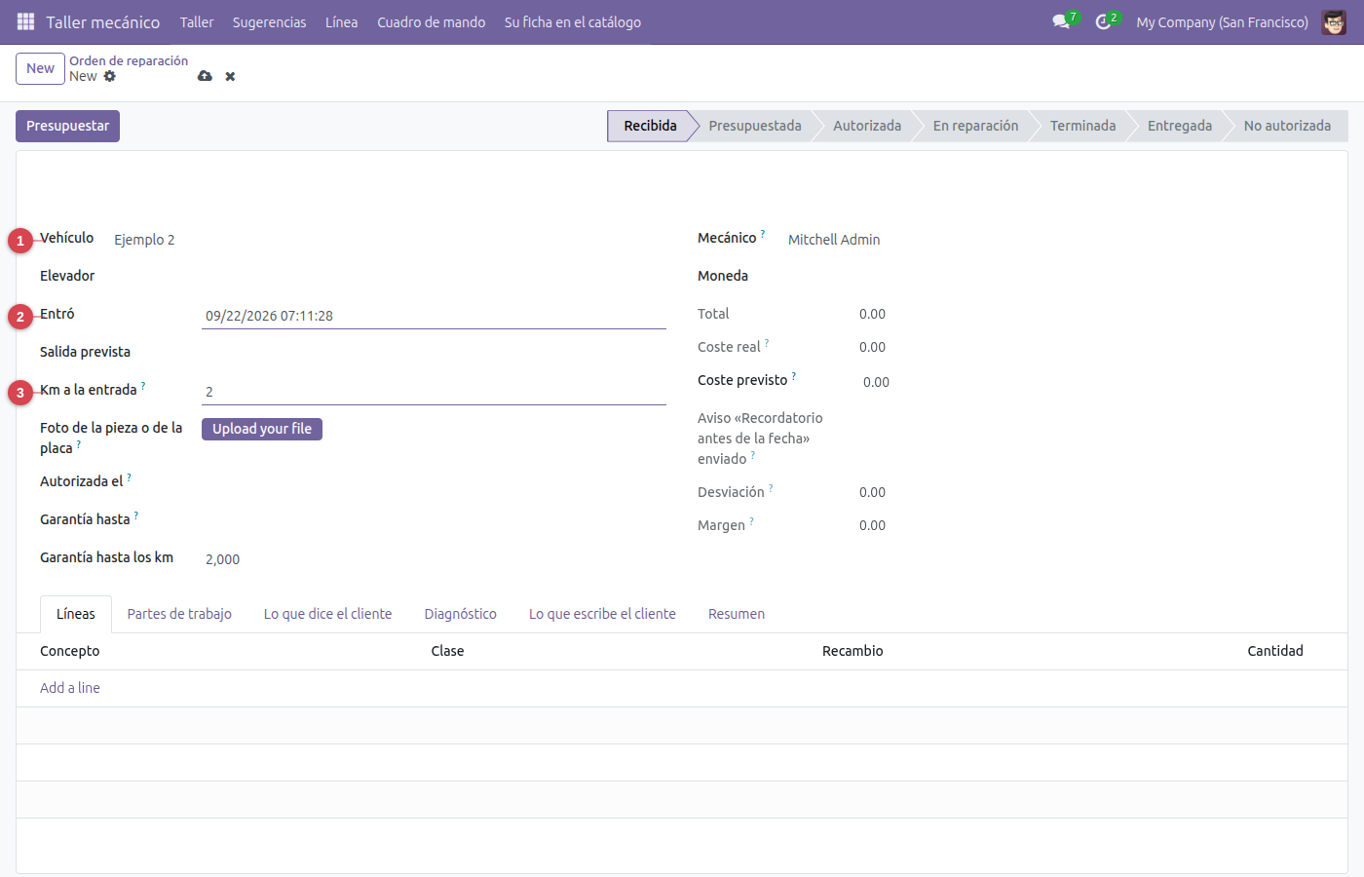Viewport: 1364px width, 877px height.
Task: Set status to Presupuestada
Action: point(755,126)
